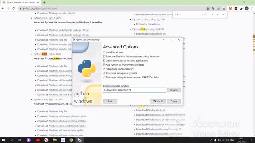Open Chrome three-dot menu

(252, 8)
